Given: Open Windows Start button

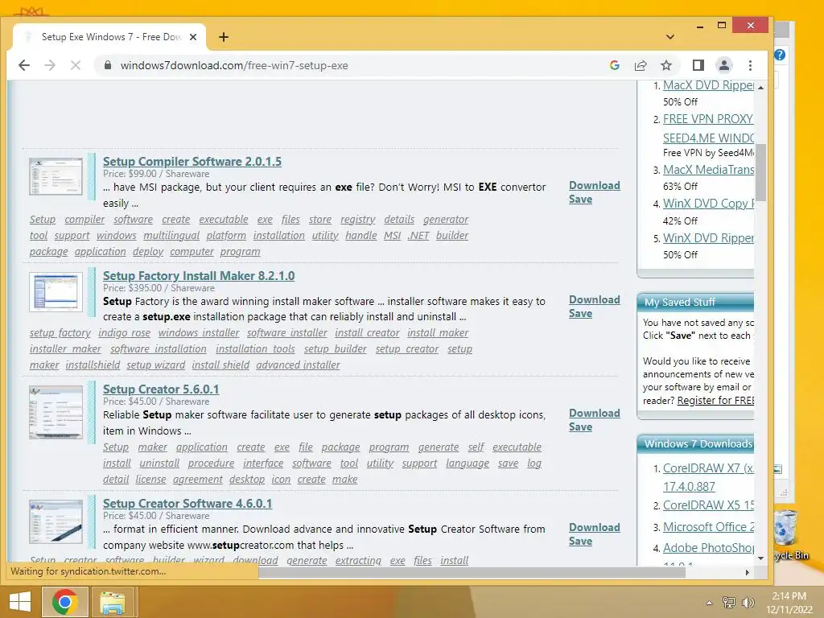Looking at the screenshot, I should pyautogui.click(x=20, y=602).
